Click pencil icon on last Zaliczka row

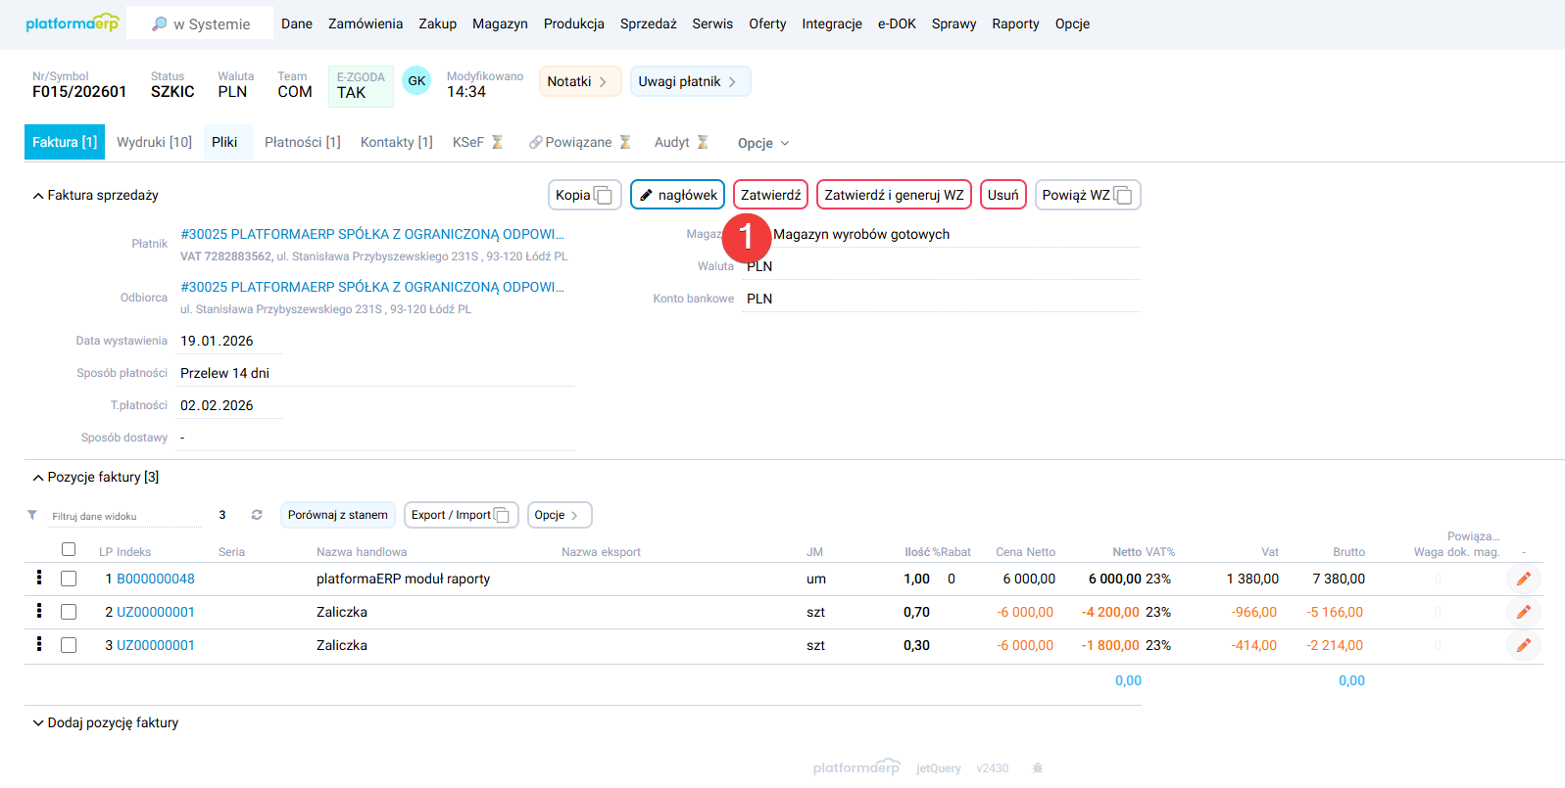tap(1523, 645)
